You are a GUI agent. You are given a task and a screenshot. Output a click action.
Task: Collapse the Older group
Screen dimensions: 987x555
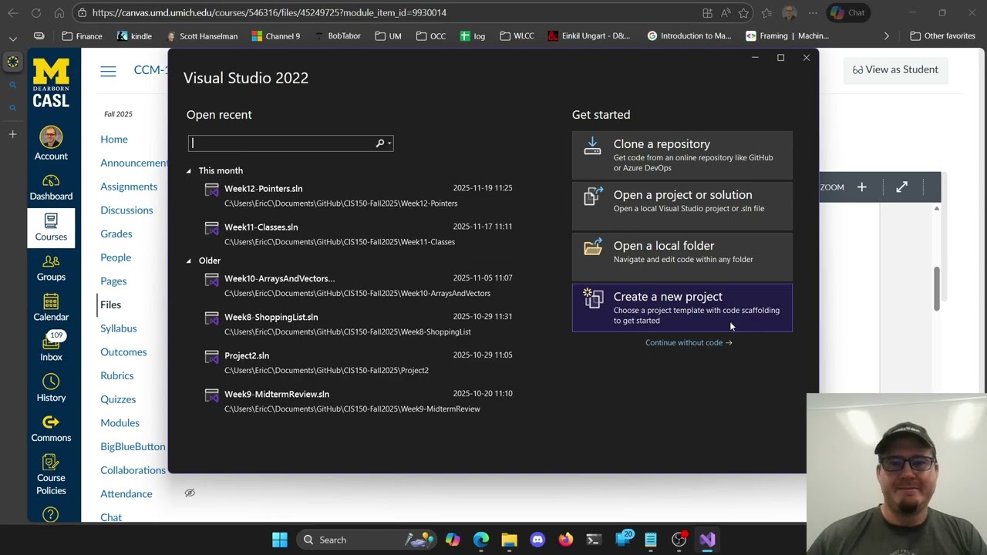189,261
